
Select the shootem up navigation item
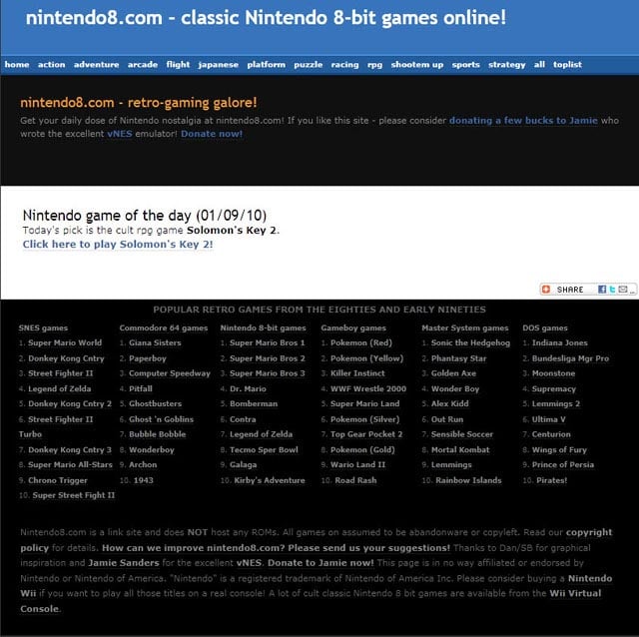(x=416, y=64)
